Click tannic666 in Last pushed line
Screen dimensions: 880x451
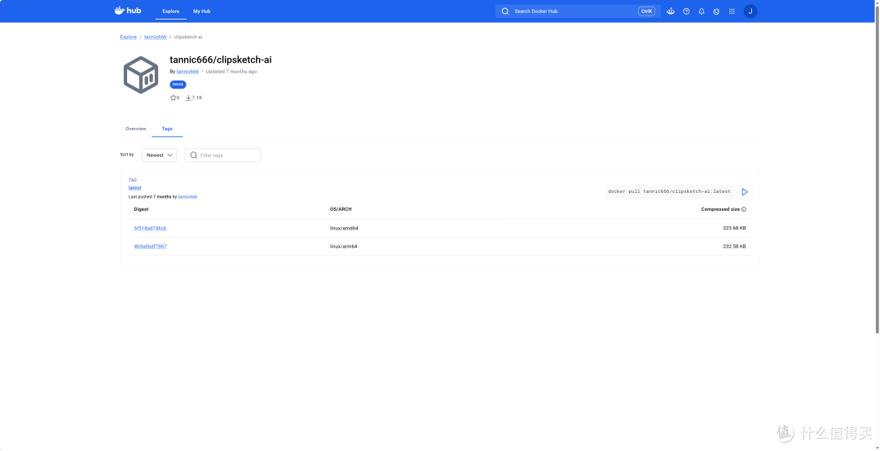(187, 197)
